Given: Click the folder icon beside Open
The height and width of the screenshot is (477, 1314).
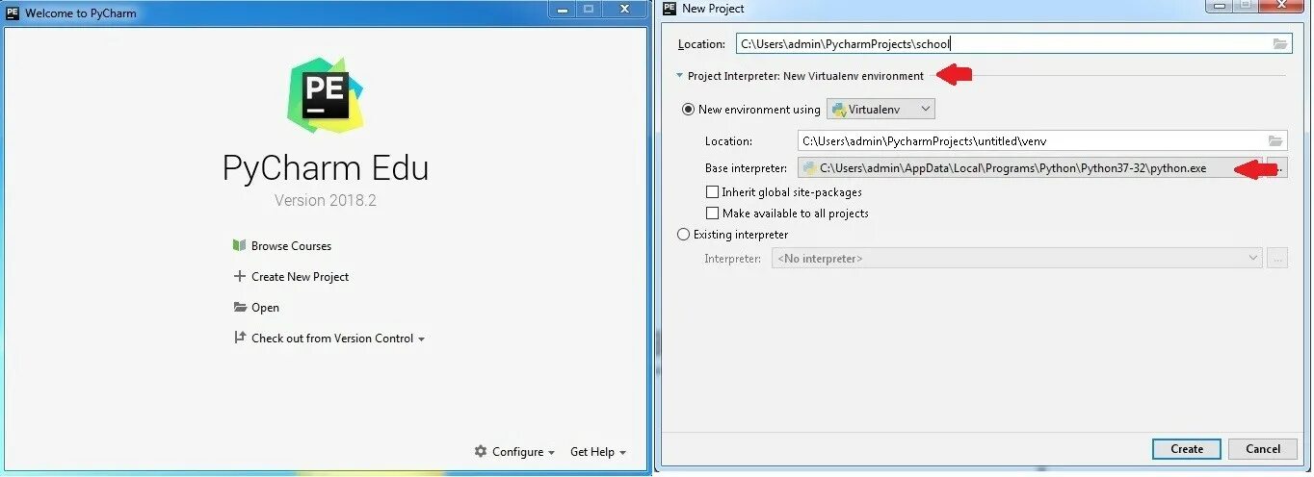Looking at the screenshot, I should [240, 308].
